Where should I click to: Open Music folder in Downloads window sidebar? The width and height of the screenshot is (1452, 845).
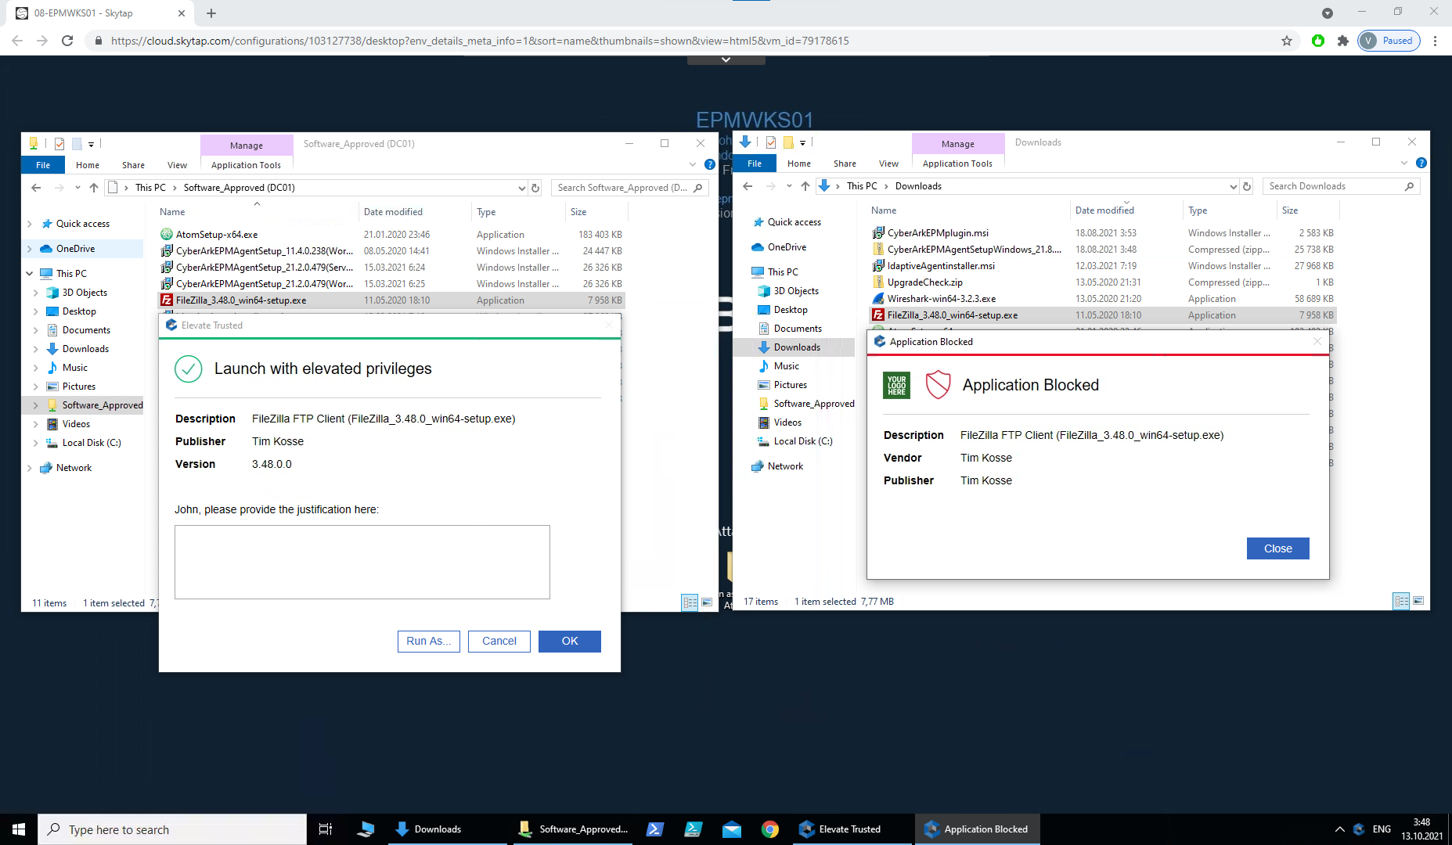tap(786, 366)
